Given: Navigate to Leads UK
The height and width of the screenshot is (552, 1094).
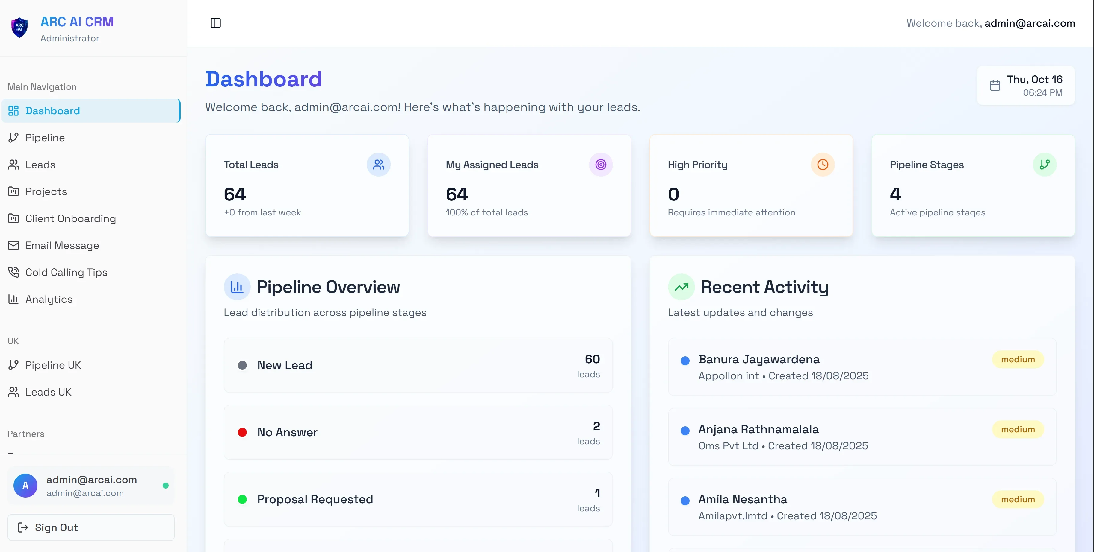Looking at the screenshot, I should [x=48, y=392].
